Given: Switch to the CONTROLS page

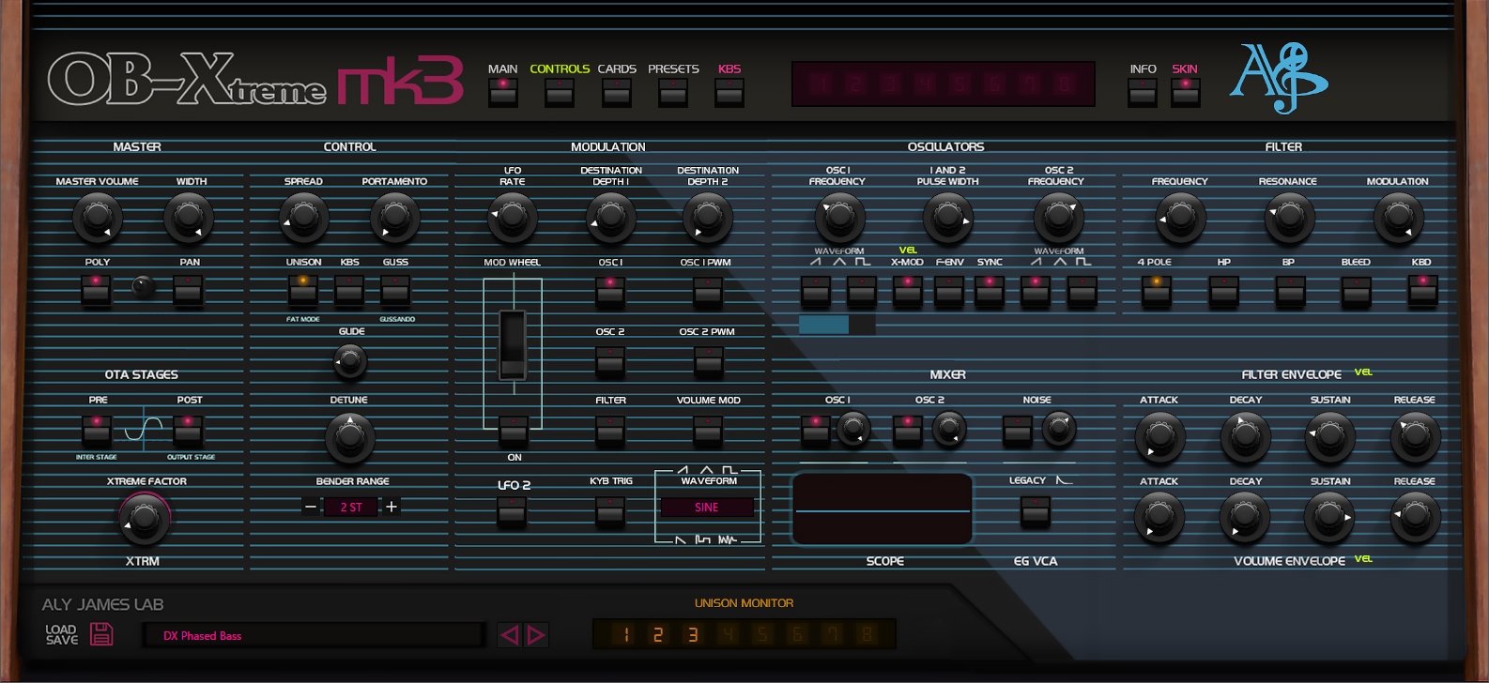Looking at the screenshot, I should pos(560,92).
